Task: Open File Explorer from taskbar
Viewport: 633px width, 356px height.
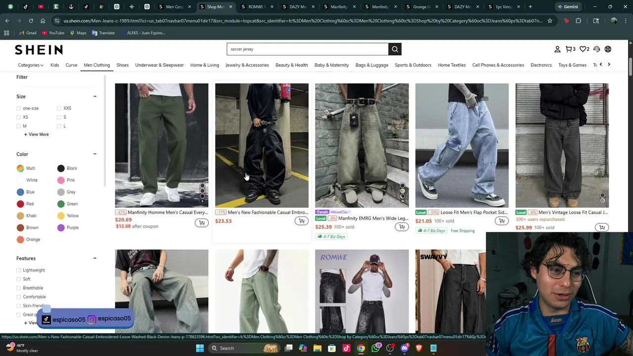Action: (x=317, y=348)
